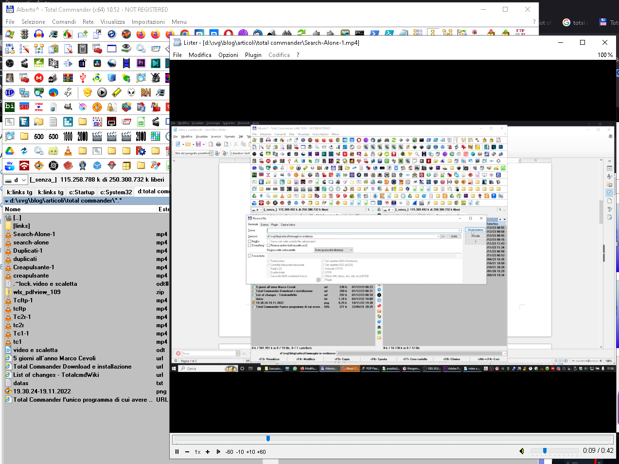Image resolution: width=619 pixels, height=464 pixels.
Task: Reset playback speed with the 1x button
Action: point(197,452)
